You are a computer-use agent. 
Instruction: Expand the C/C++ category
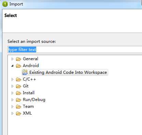click(12, 79)
